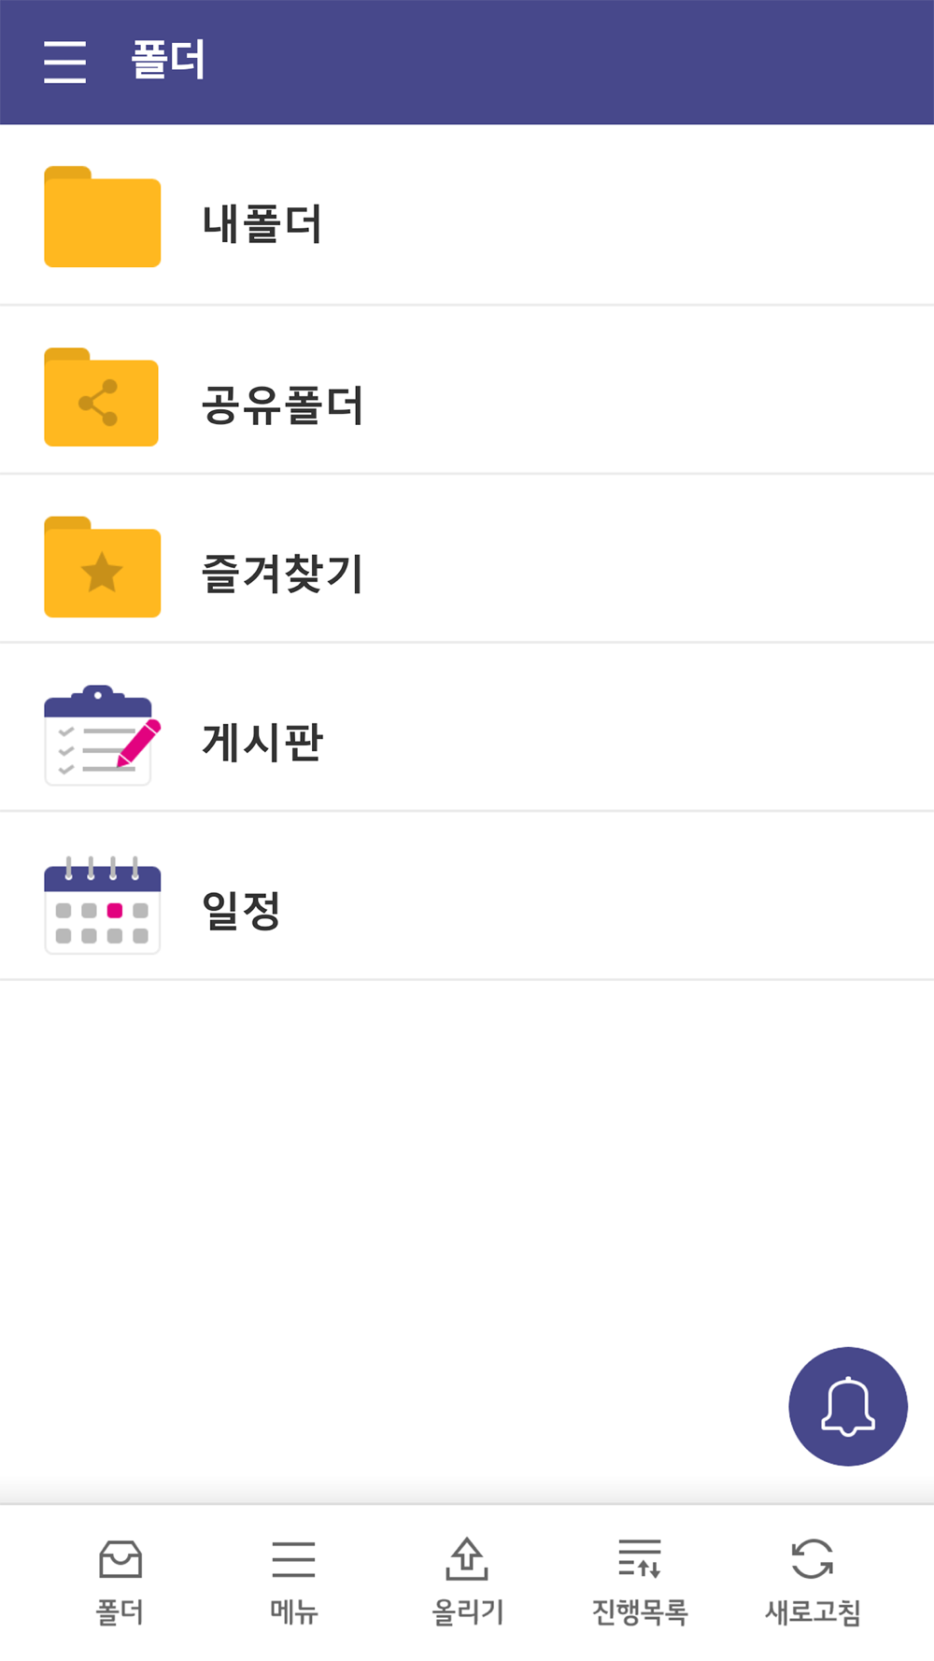The height and width of the screenshot is (1661, 934).
Task: Tap the 새로고침 refresh icon
Action: pyautogui.click(x=813, y=1558)
